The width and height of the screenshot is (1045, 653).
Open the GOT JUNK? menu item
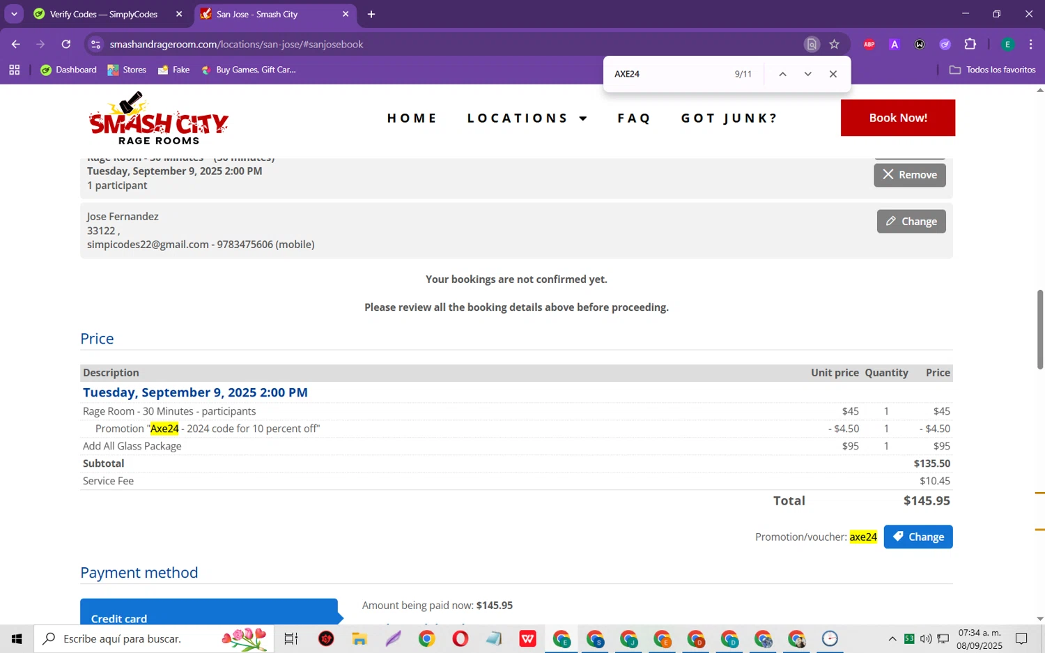(x=729, y=118)
